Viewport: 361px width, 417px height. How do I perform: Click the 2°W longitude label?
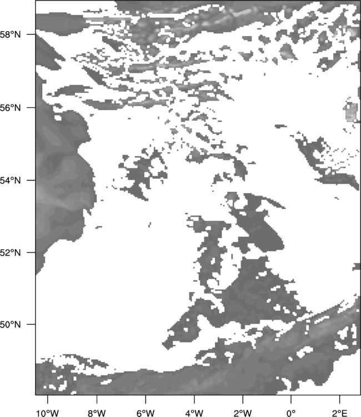click(243, 413)
